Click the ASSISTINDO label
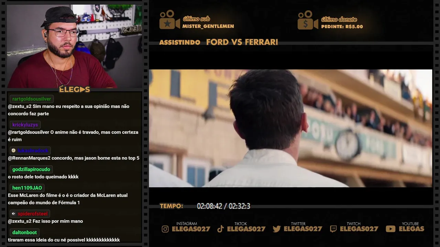Viewport: 440px width, 247px height. click(180, 43)
